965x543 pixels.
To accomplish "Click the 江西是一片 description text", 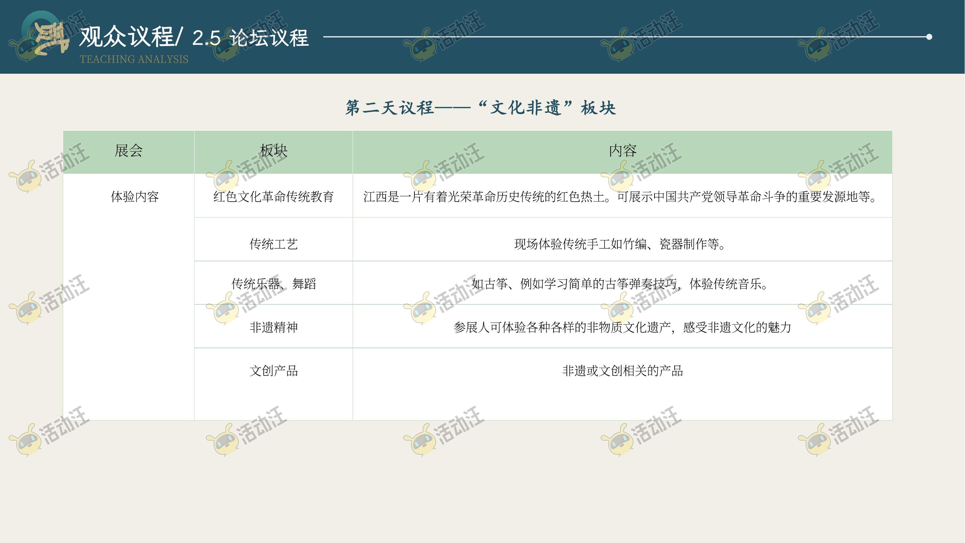I will pyautogui.click(x=620, y=196).
